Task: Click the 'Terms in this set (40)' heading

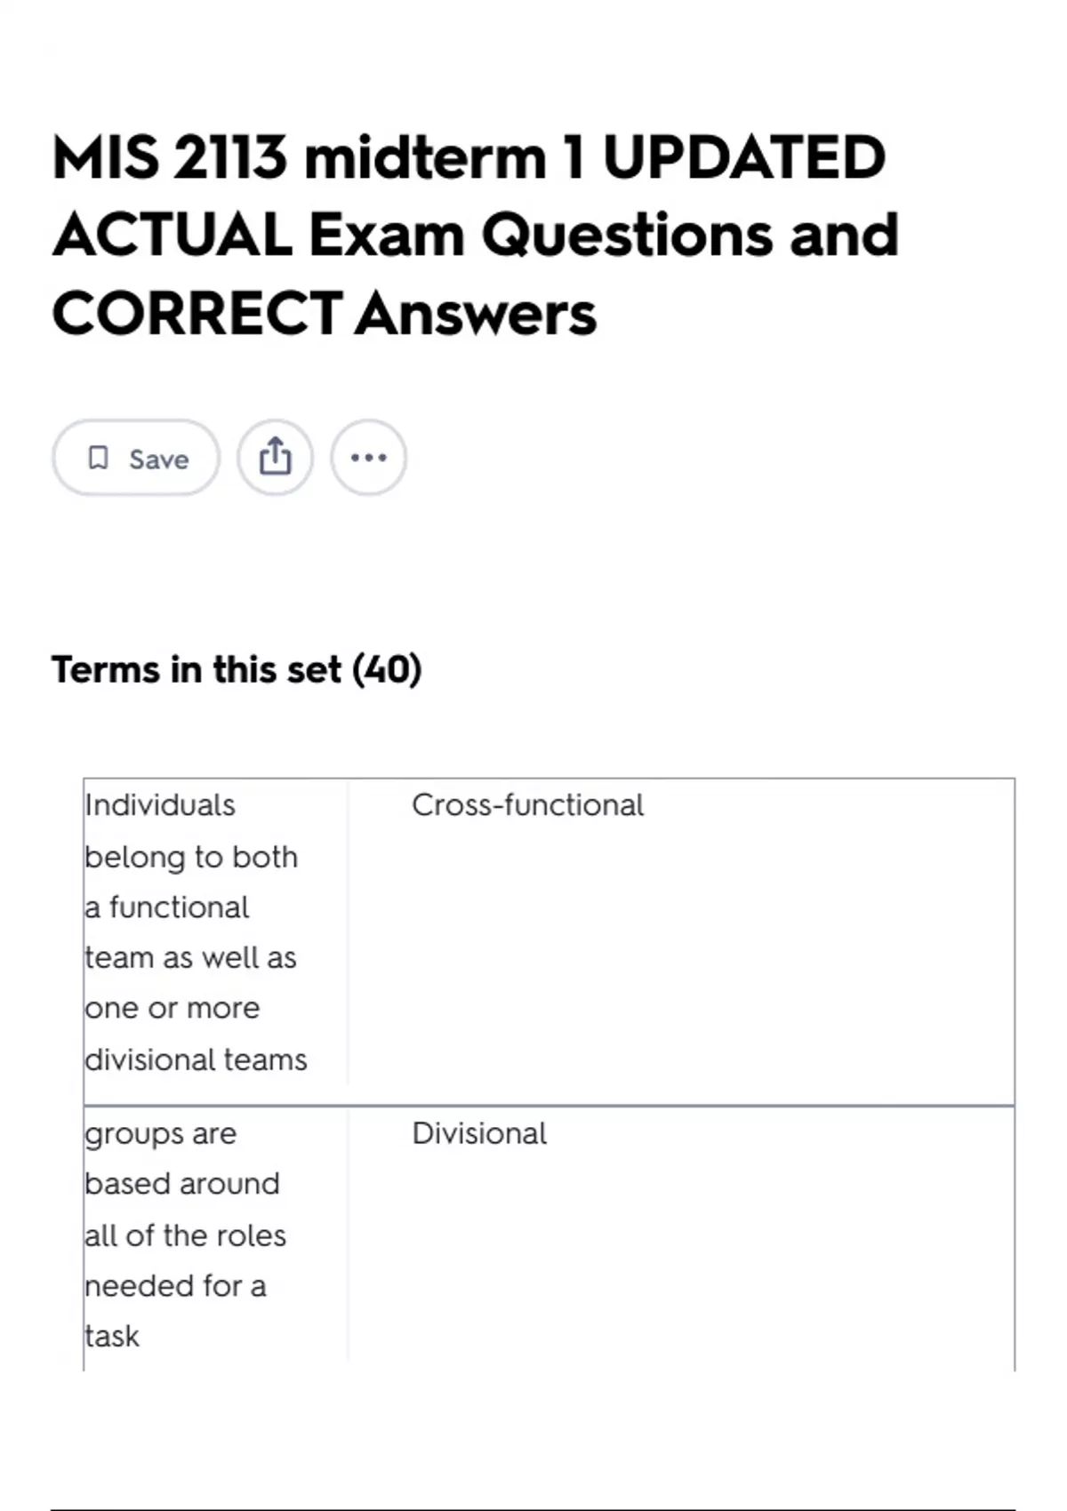Action: (x=237, y=669)
